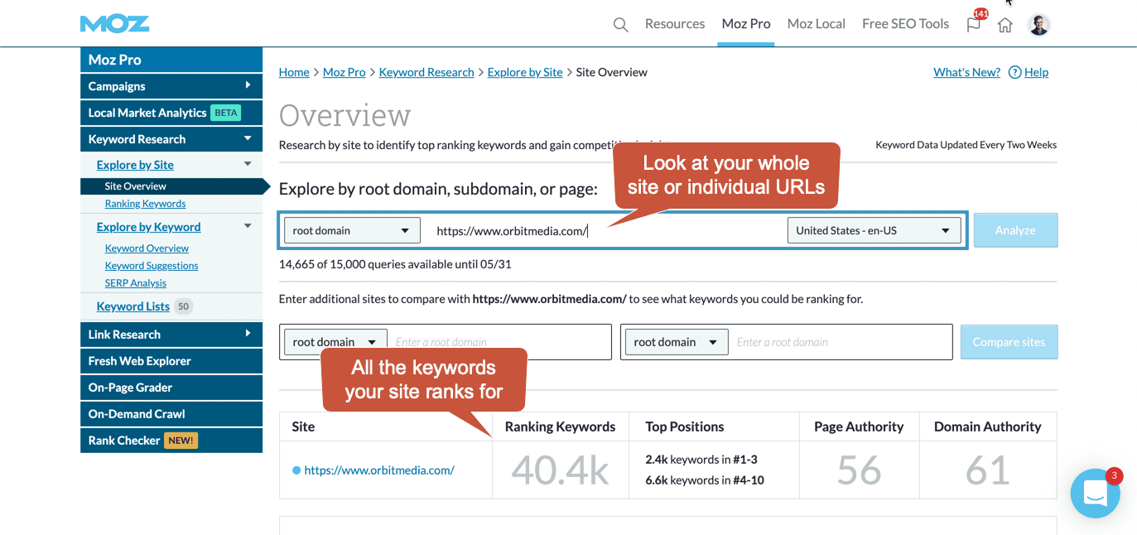Click 'Keyword Data Updated Every Two Weeks' note
The image size is (1137, 535).
966,145
